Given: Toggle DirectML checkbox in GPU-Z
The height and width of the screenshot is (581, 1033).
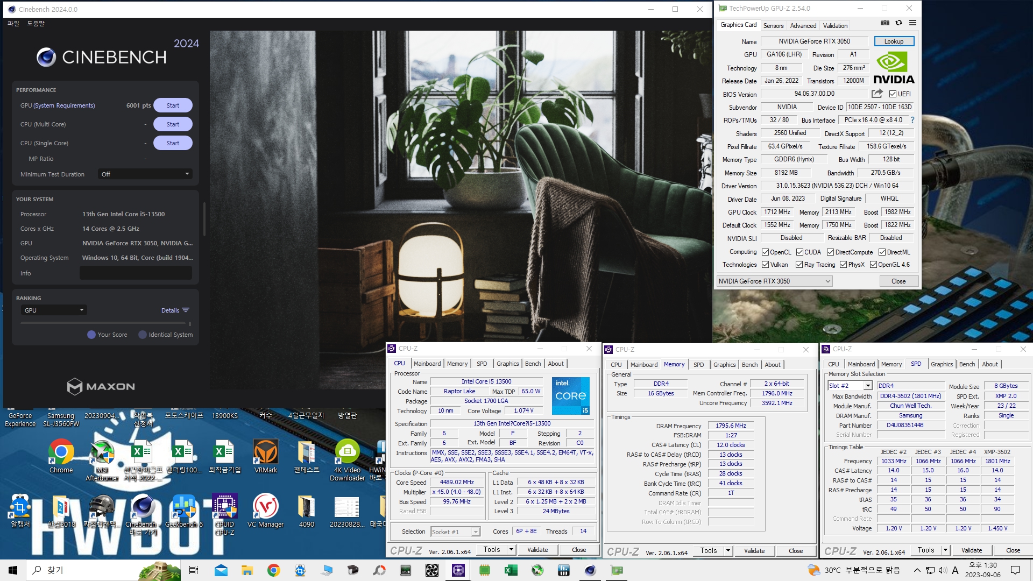Looking at the screenshot, I should click(x=882, y=252).
